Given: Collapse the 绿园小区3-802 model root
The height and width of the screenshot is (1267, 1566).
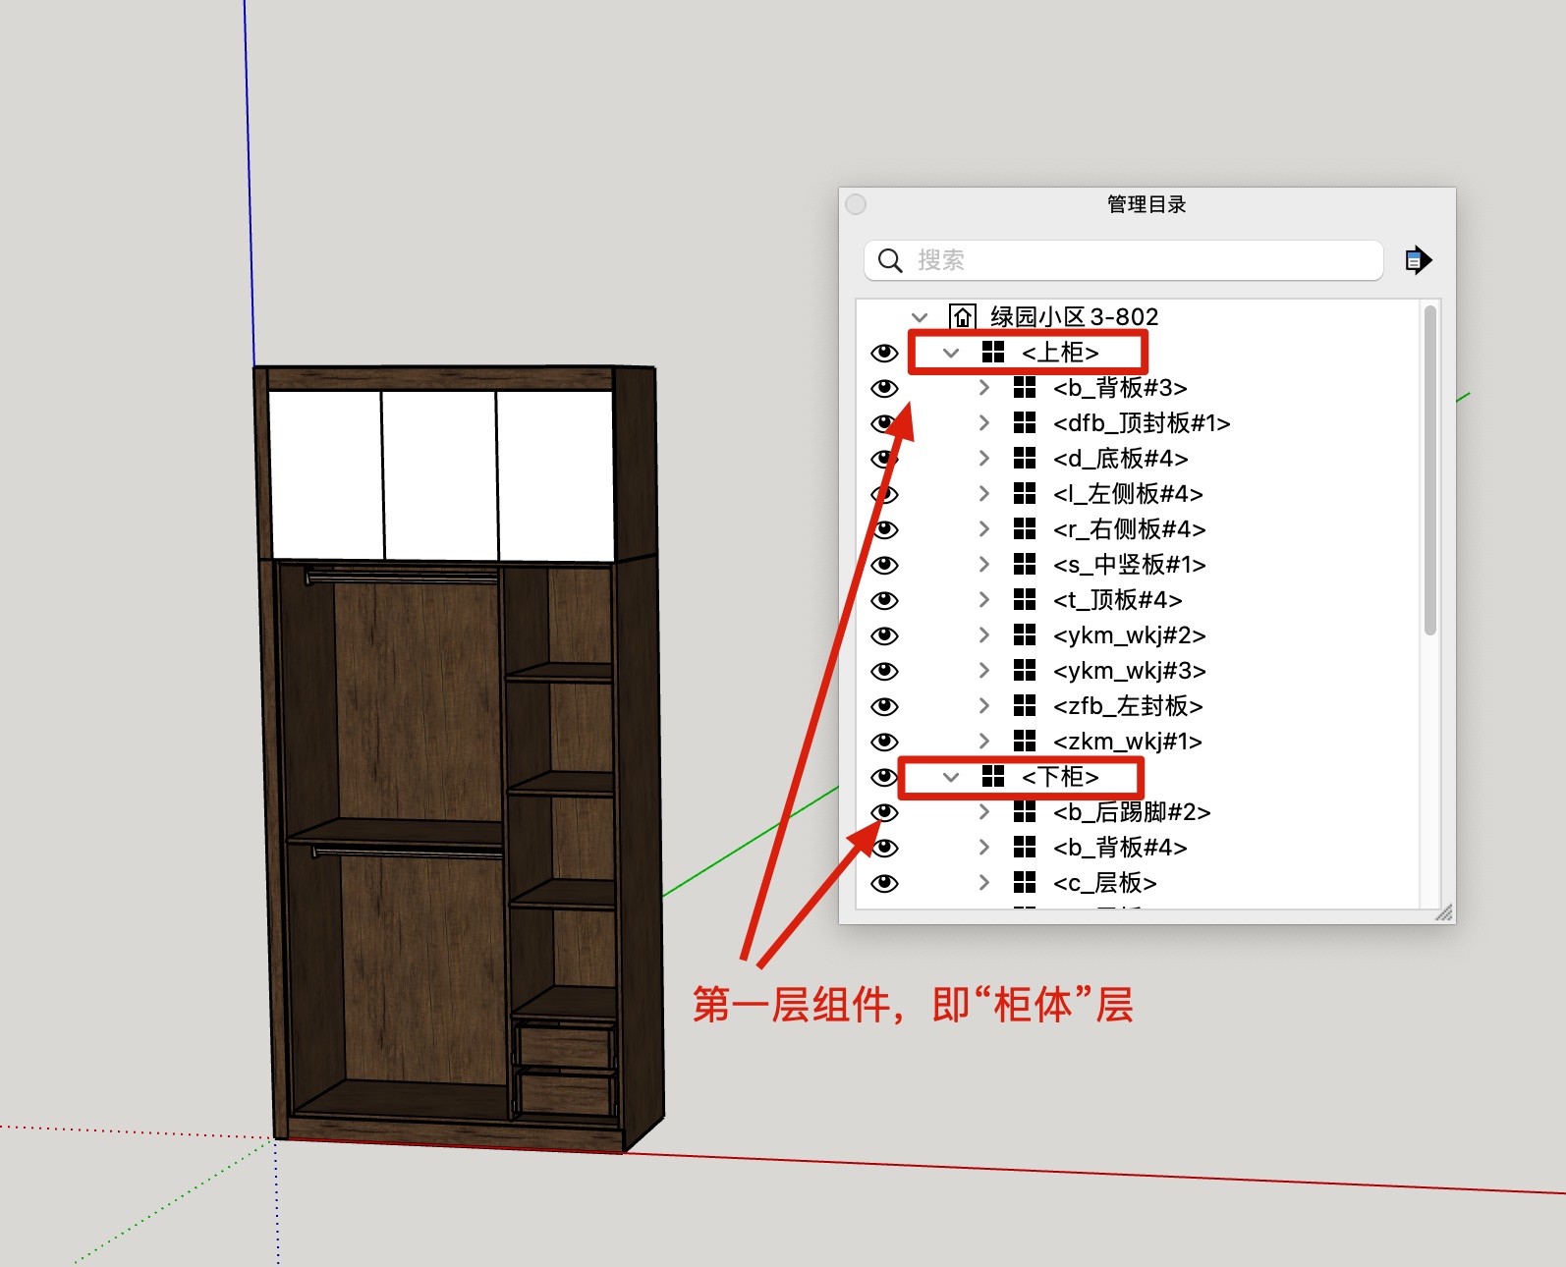Looking at the screenshot, I should (920, 317).
